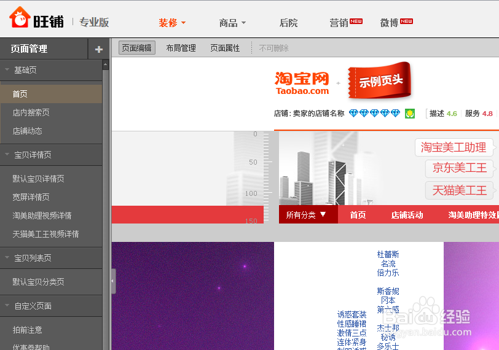The image size is (499, 350).
Task: Open the 后院 menu
Action: point(288,23)
